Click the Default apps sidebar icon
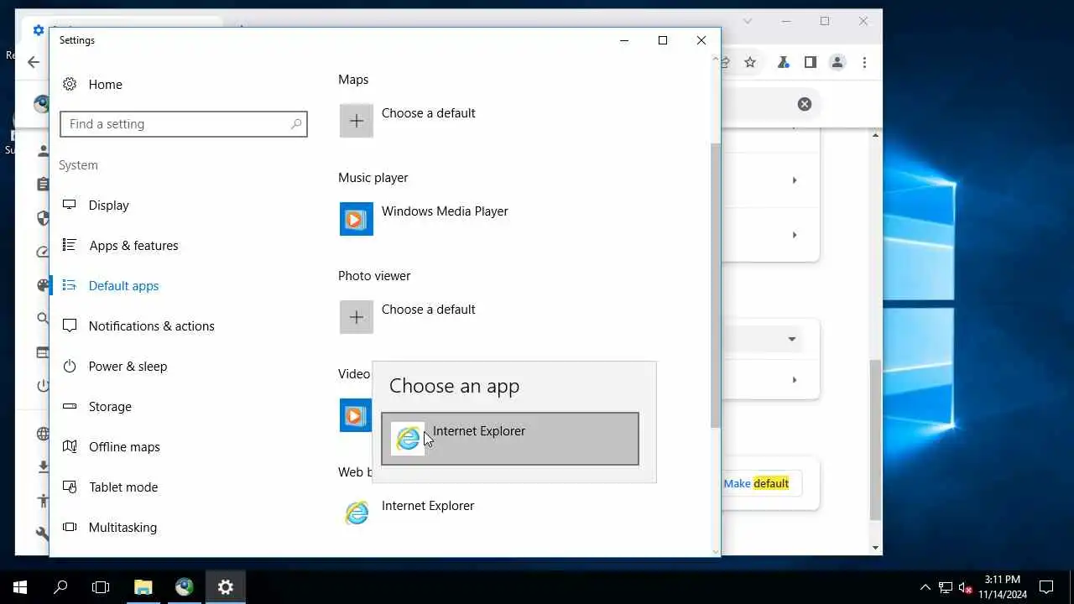Image resolution: width=1074 pixels, height=604 pixels. pos(70,285)
